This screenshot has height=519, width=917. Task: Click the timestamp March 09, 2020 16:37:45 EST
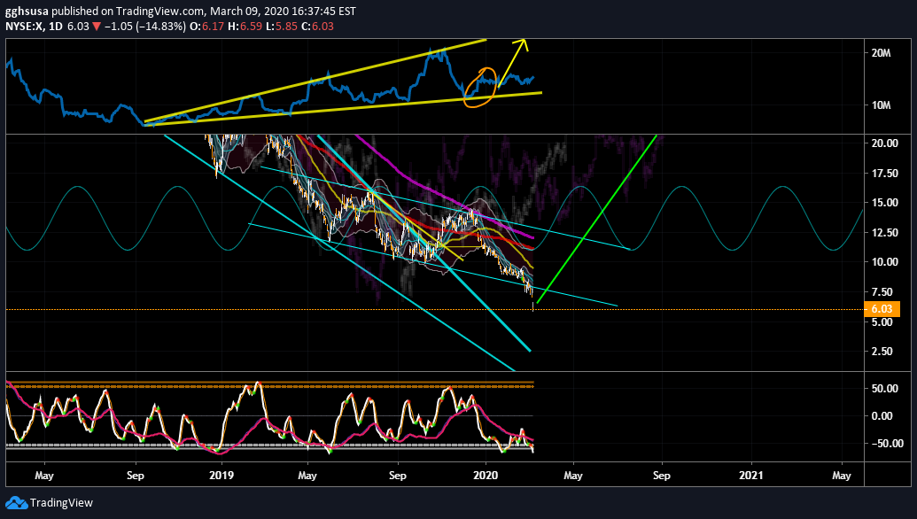(283, 12)
